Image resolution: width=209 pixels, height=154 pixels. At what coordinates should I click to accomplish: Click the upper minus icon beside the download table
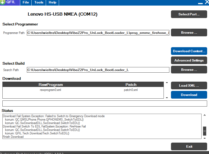pos(167,83)
